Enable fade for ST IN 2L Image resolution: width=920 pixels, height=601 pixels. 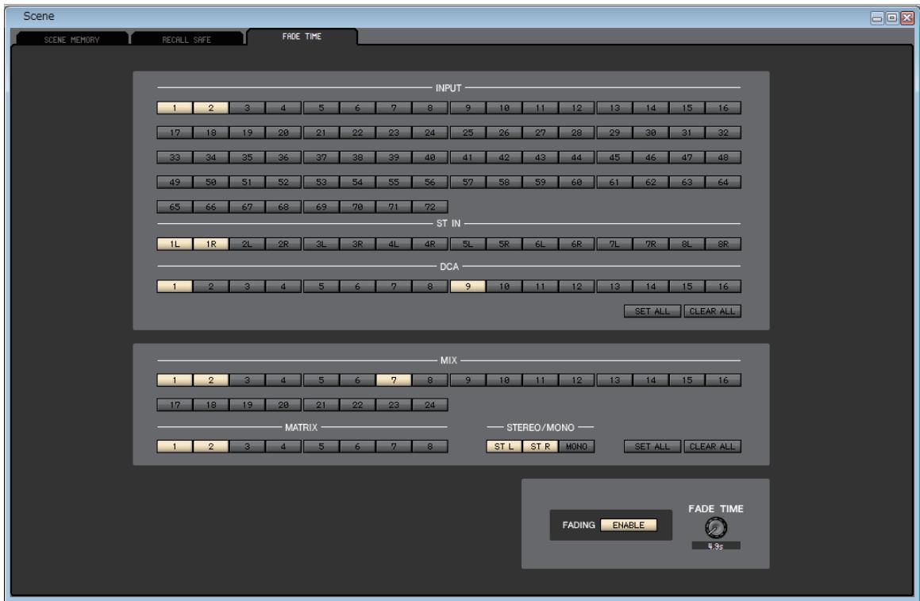pos(247,245)
